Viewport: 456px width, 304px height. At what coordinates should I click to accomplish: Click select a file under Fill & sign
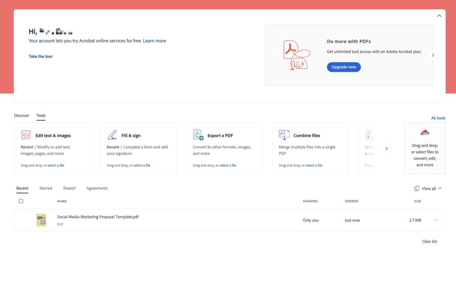coord(142,165)
